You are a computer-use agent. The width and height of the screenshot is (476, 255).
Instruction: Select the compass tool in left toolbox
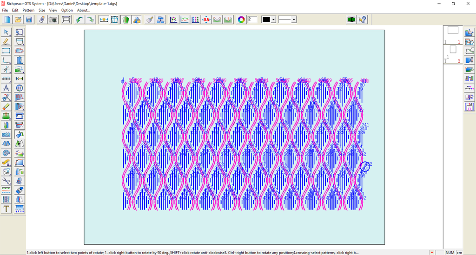pyautogui.click(x=7, y=88)
